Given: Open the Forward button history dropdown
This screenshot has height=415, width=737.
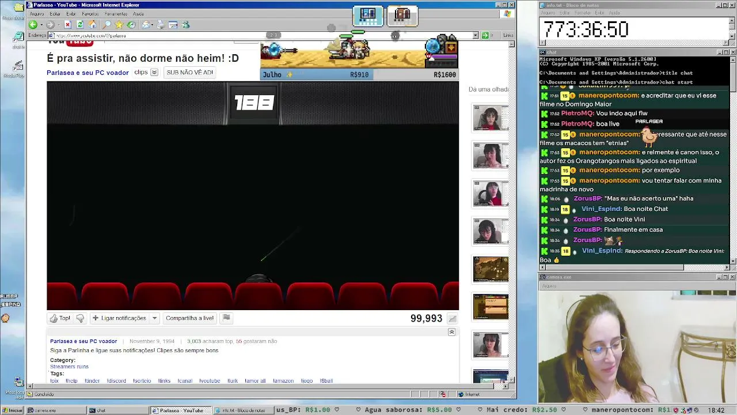Looking at the screenshot, I should click(x=58, y=25).
